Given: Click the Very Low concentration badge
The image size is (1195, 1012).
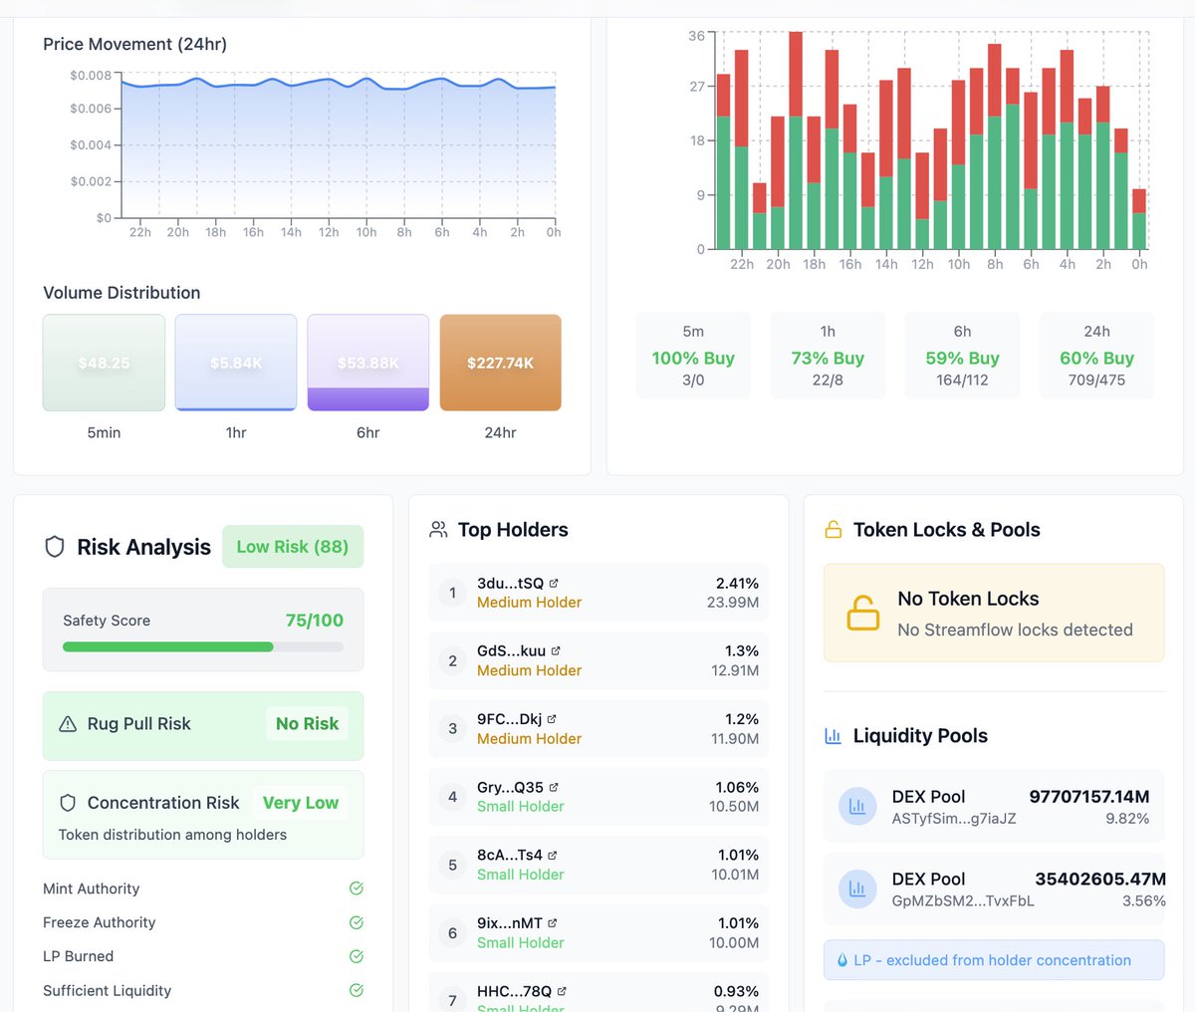Looking at the screenshot, I should coord(301,803).
